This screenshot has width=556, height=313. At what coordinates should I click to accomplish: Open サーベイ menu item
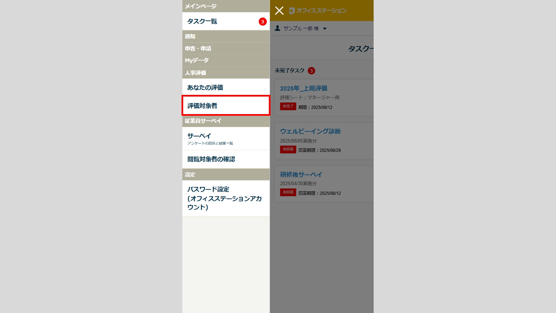(226, 139)
